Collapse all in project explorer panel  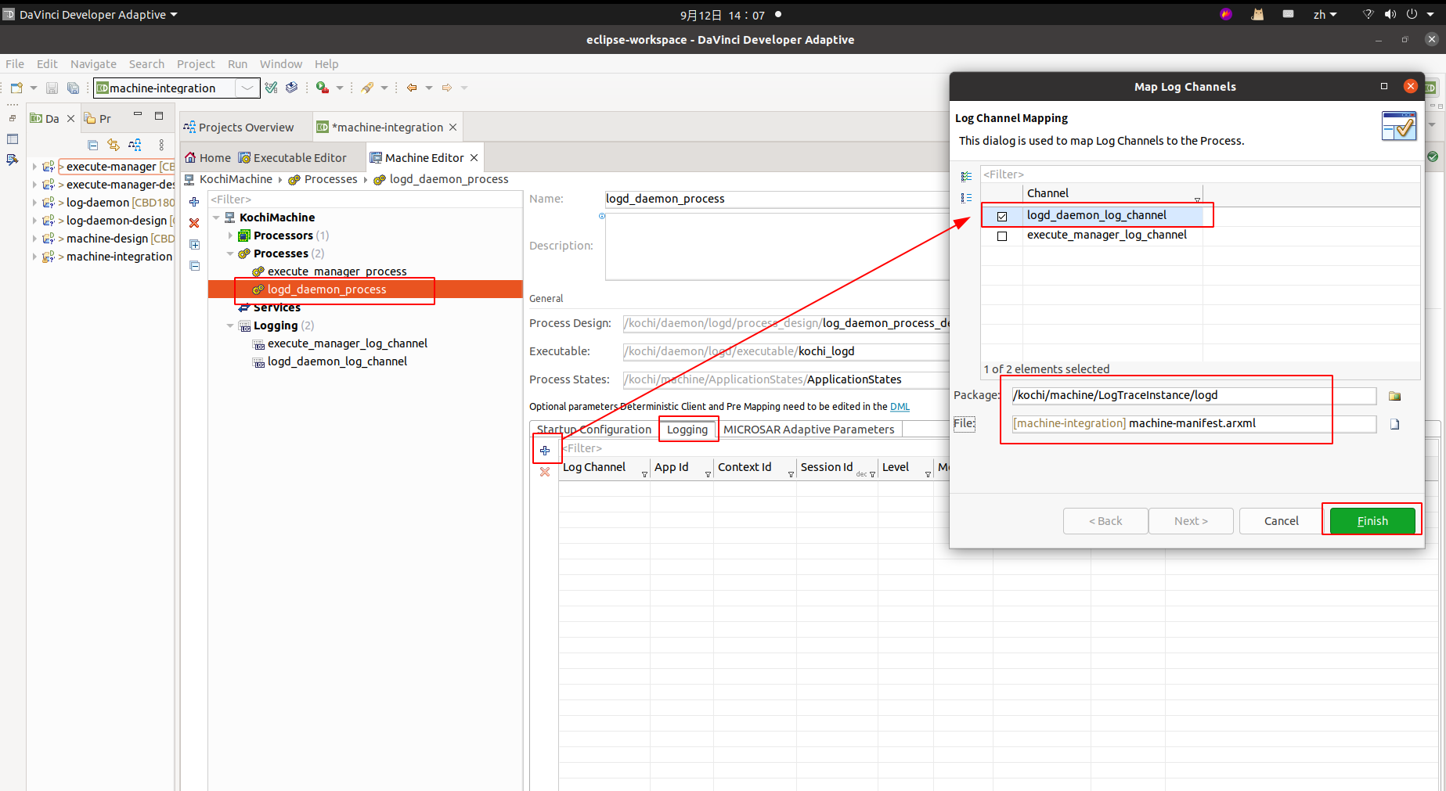point(93,145)
